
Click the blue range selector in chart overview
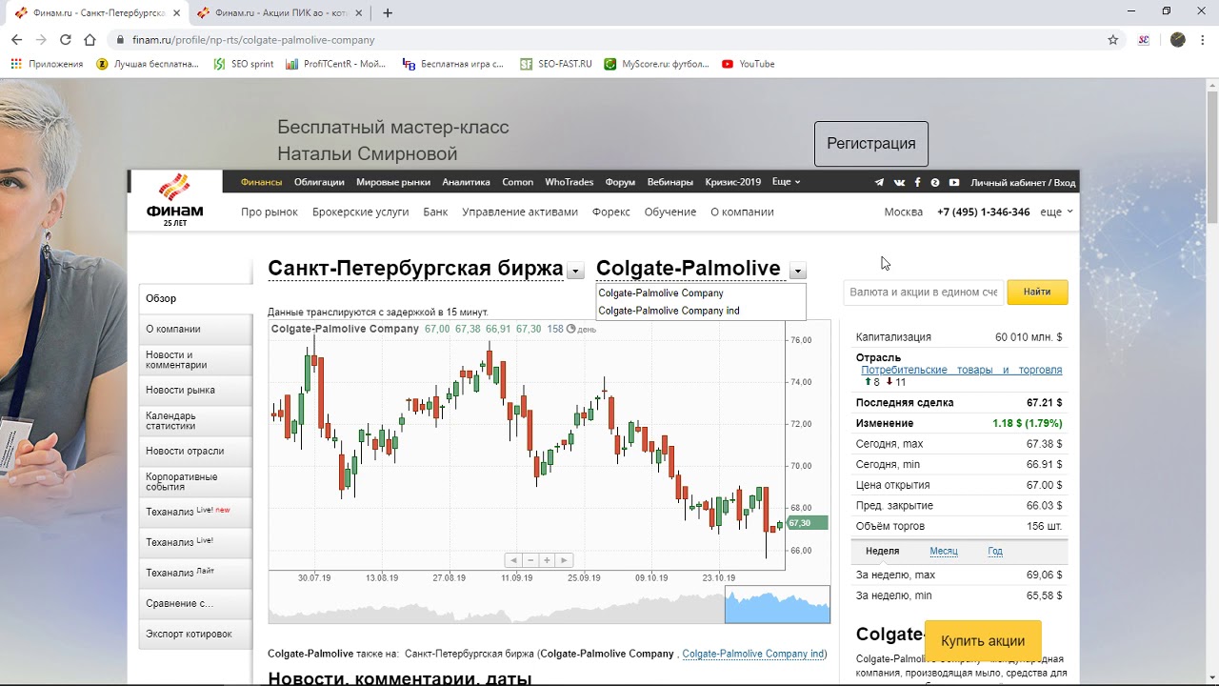pyautogui.click(x=777, y=605)
